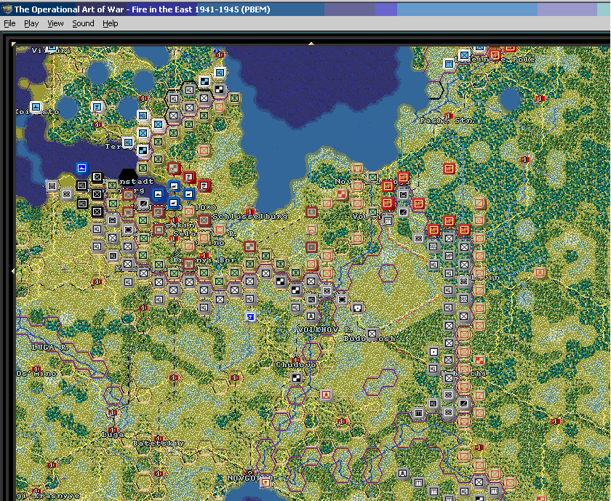Click the Chudovo town label
The height and width of the screenshot is (501, 611).
pos(296,365)
